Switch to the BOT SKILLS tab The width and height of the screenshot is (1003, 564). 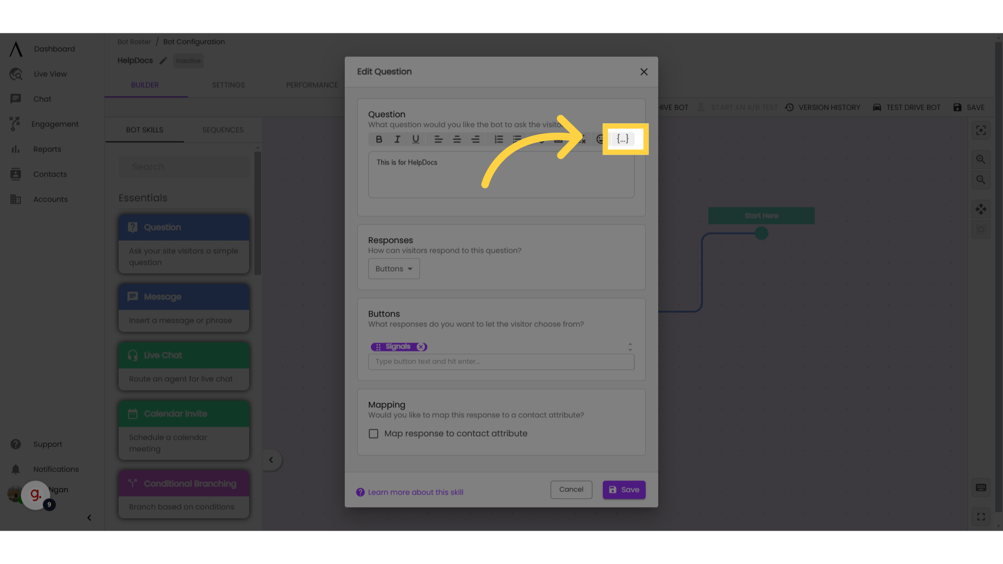tap(144, 130)
